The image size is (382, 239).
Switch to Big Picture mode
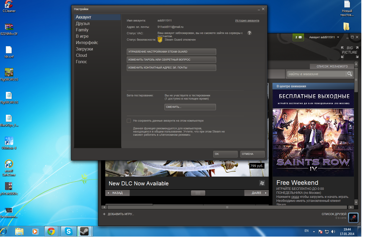point(350,52)
